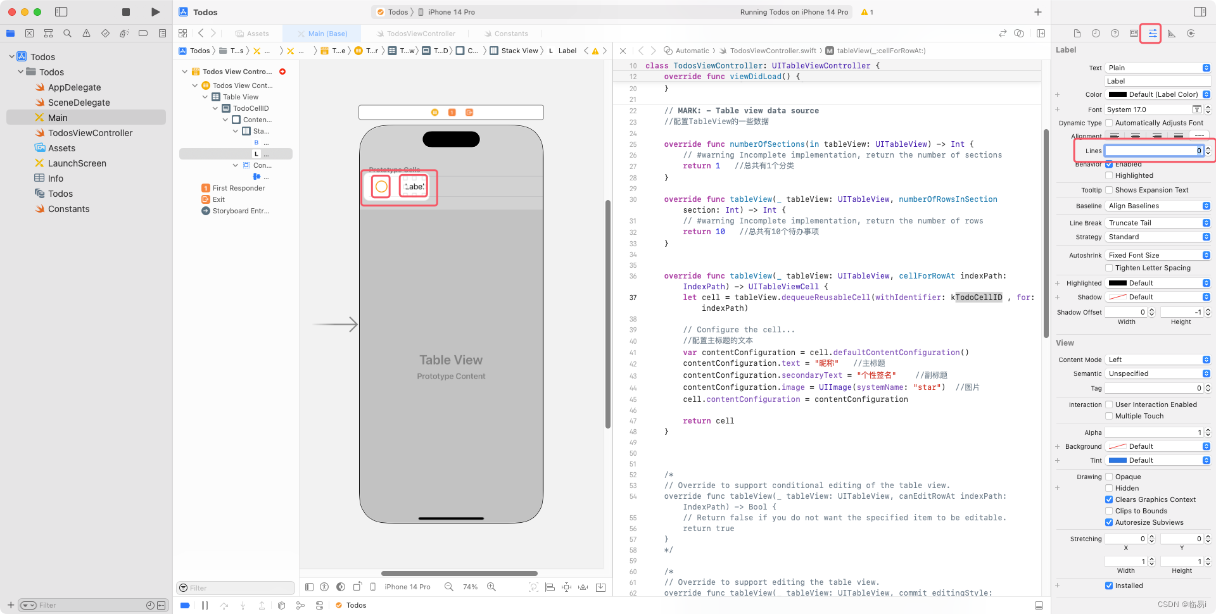Uncheck Clears Graphics Context
1216x614 pixels.
point(1109,499)
